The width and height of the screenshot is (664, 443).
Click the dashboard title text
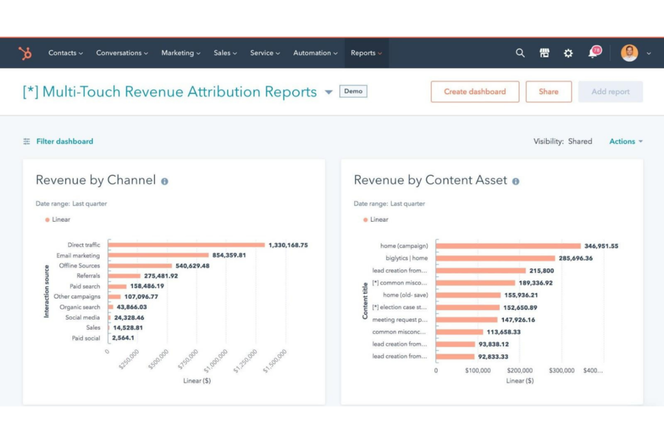pyautogui.click(x=170, y=91)
